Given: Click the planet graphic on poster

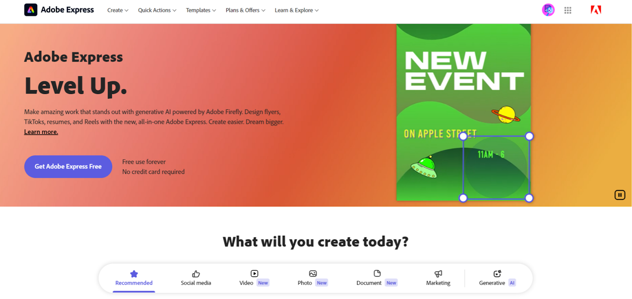Looking at the screenshot, I should click(x=506, y=115).
